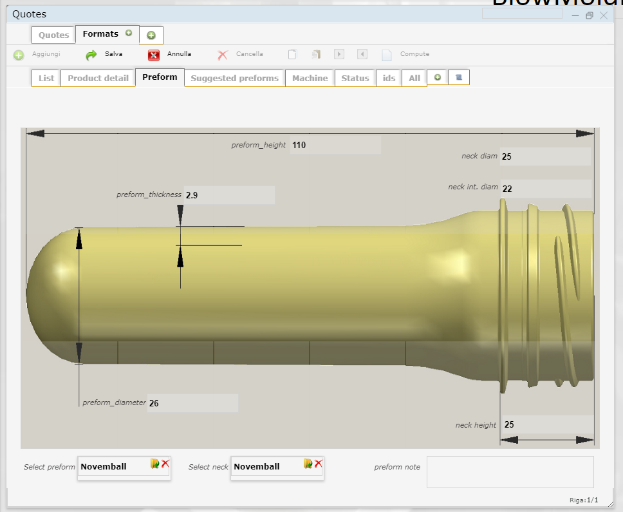
Task: Open lookup icon for Select preform
Action: coord(155,464)
